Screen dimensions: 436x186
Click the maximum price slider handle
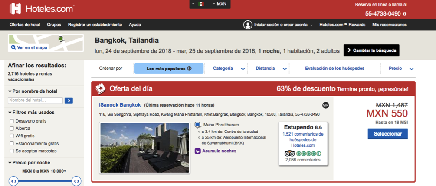tap(76, 181)
